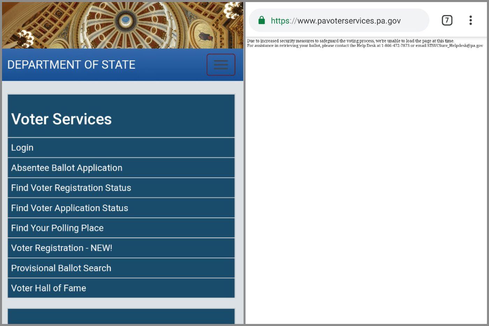Viewport: 489px width, 326px height.
Task: Open the tab switcher showing 7 tabs
Action: pos(447,20)
